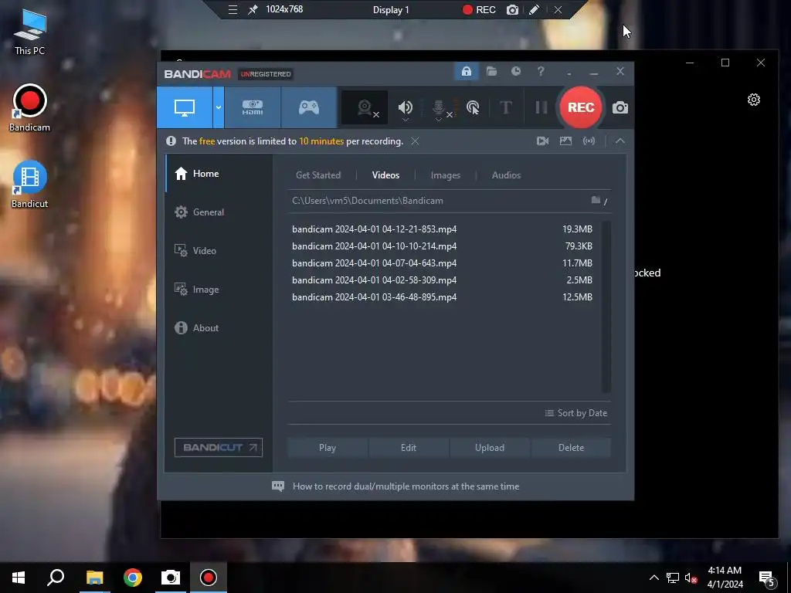This screenshot has height=593, width=791.
Task: Click the video list scrollbar
Action: click(x=606, y=307)
